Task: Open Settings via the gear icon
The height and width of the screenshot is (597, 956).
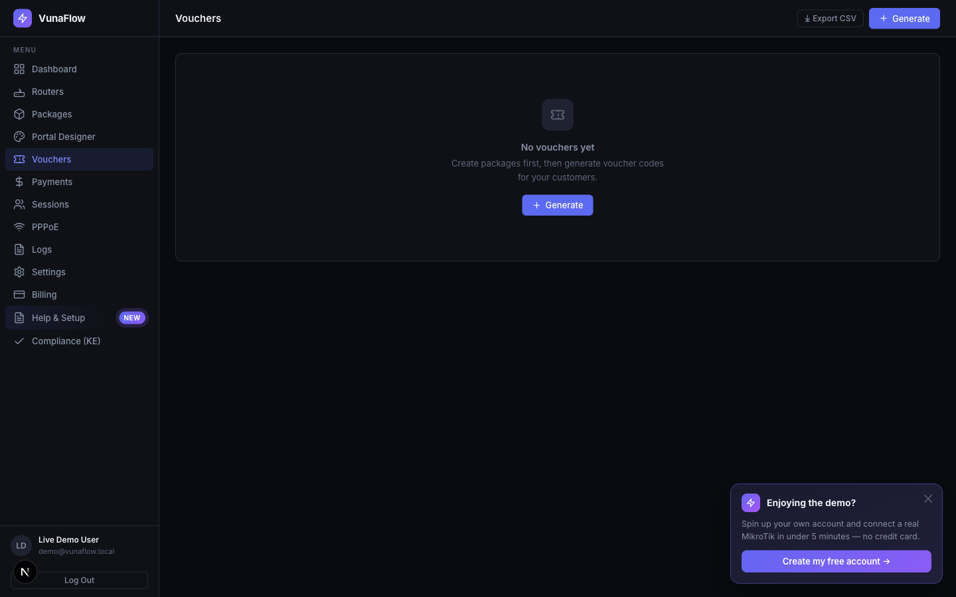Action: 19,272
